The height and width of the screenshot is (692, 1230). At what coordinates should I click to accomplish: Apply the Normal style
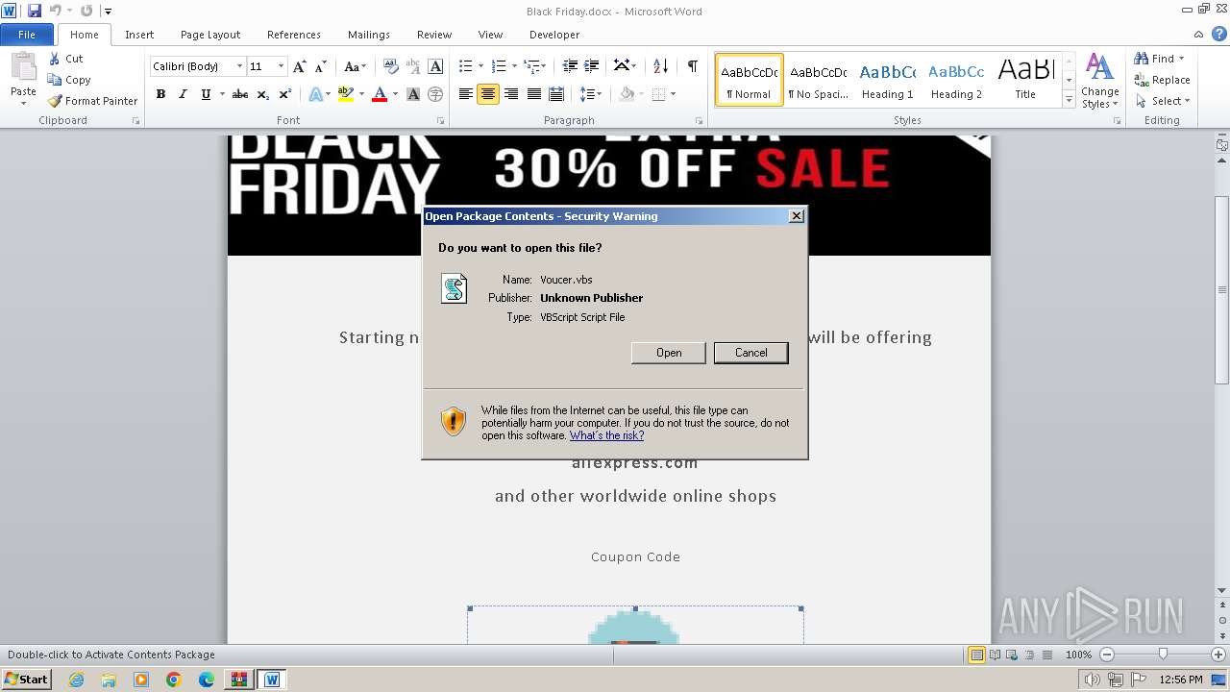click(x=750, y=79)
